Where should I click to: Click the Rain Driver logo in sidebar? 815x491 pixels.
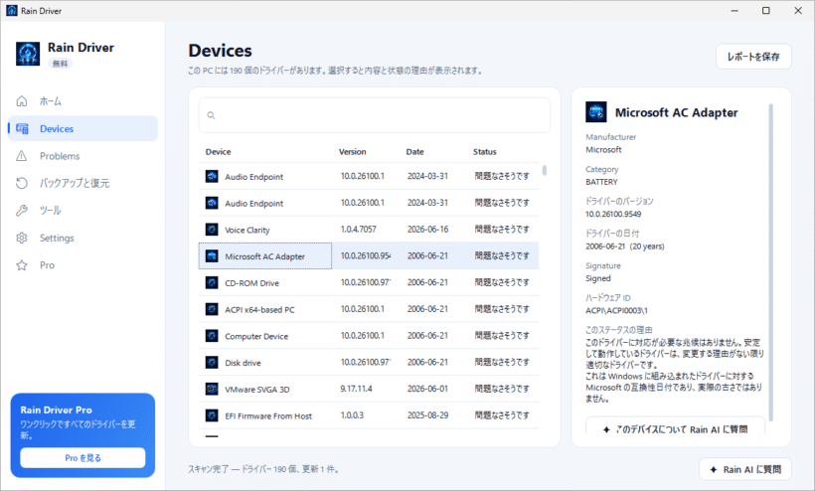(28, 54)
